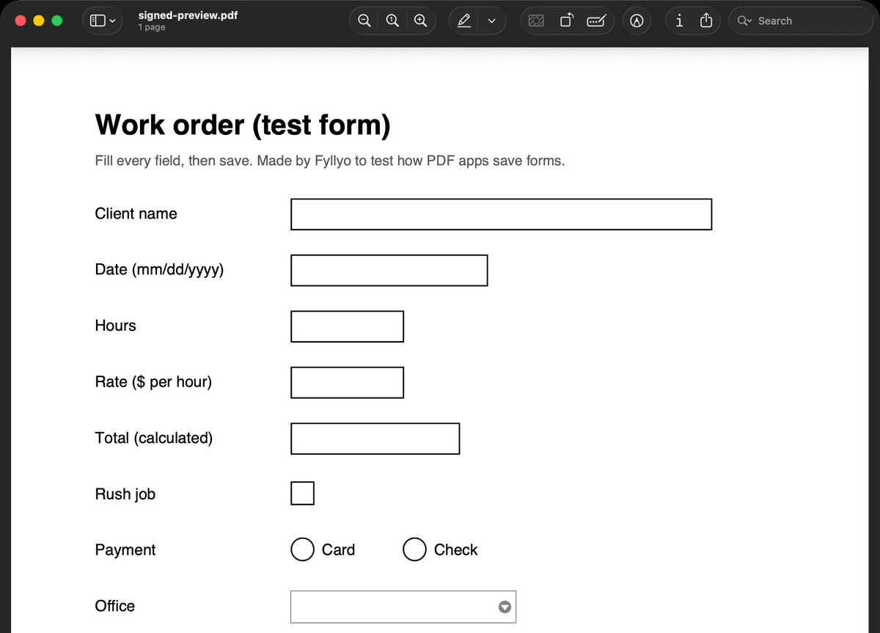Click the 'Total (calculated)' label
Image resolution: width=880 pixels, height=633 pixels.
pyautogui.click(x=154, y=438)
